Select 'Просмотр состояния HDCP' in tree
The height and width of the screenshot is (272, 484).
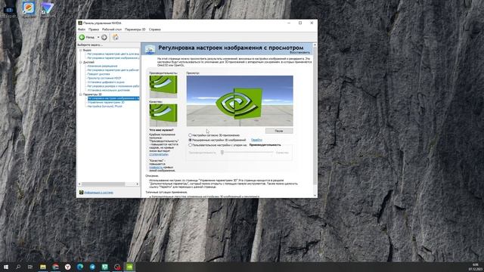tap(104, 78)
